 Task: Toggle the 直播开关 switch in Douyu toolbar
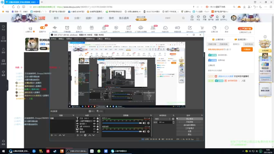pyautogui.click(x=42, y=28)
